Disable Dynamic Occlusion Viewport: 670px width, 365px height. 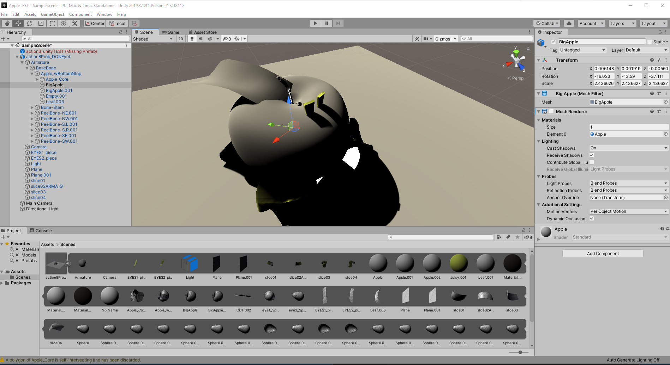[x=592, y=218]
